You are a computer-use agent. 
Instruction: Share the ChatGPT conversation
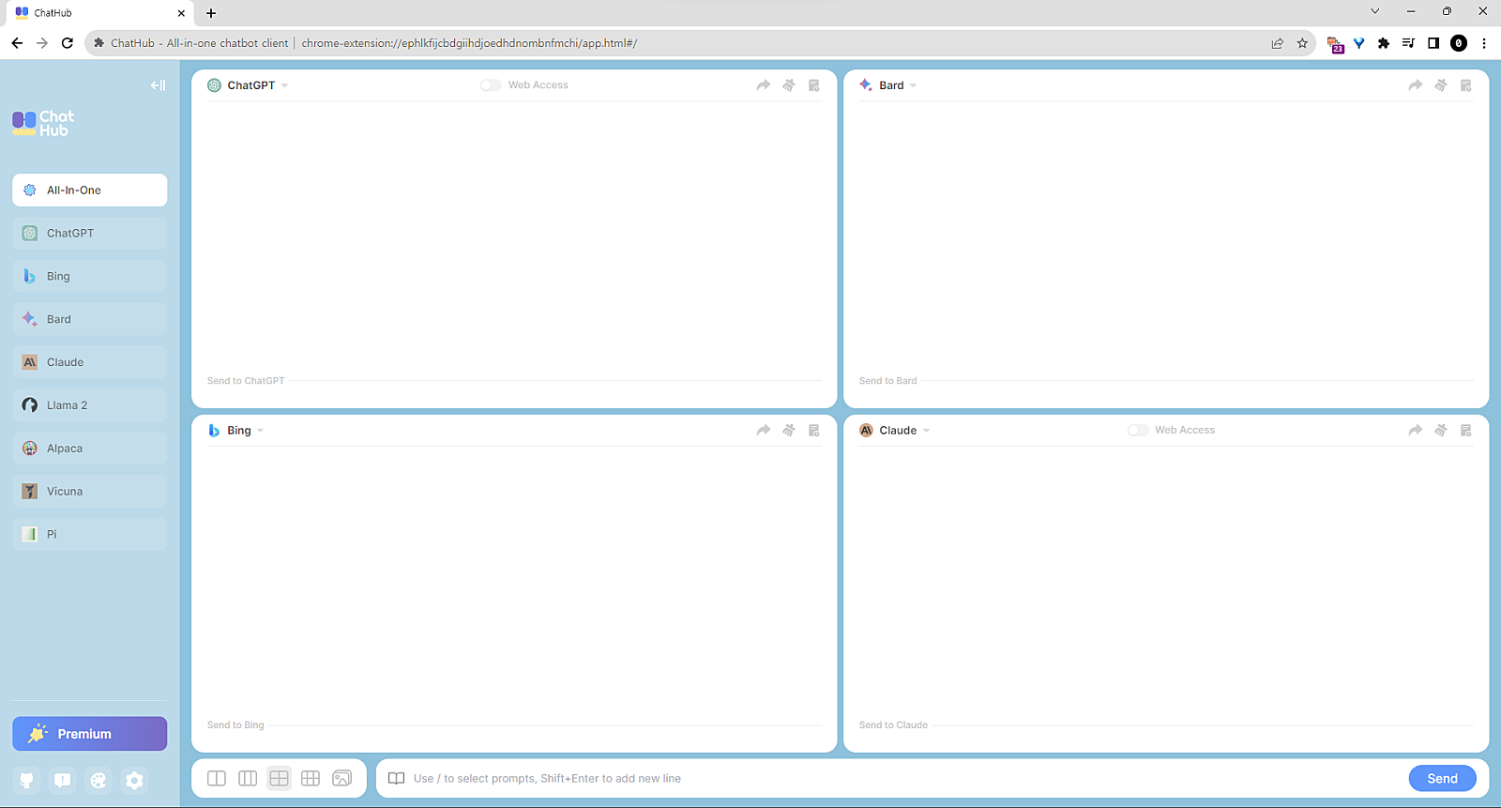pos(764,85)
